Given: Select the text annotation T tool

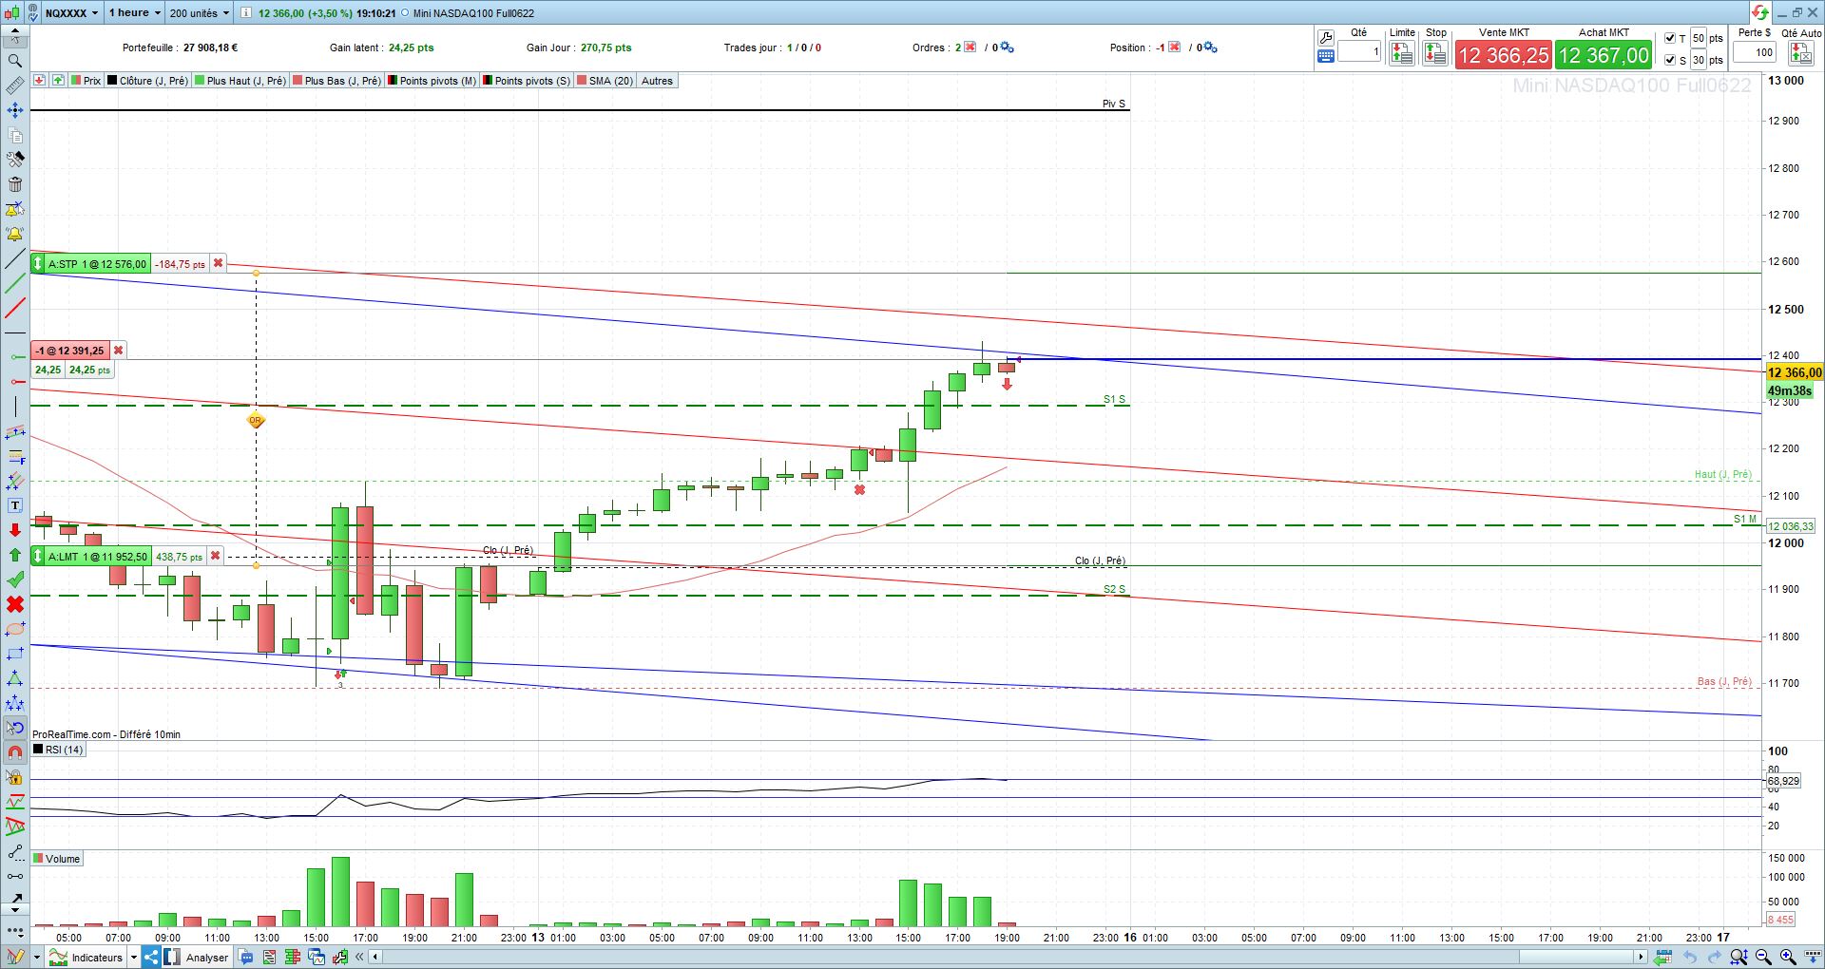Looking at the screenshot, I should tap(14, 505).
